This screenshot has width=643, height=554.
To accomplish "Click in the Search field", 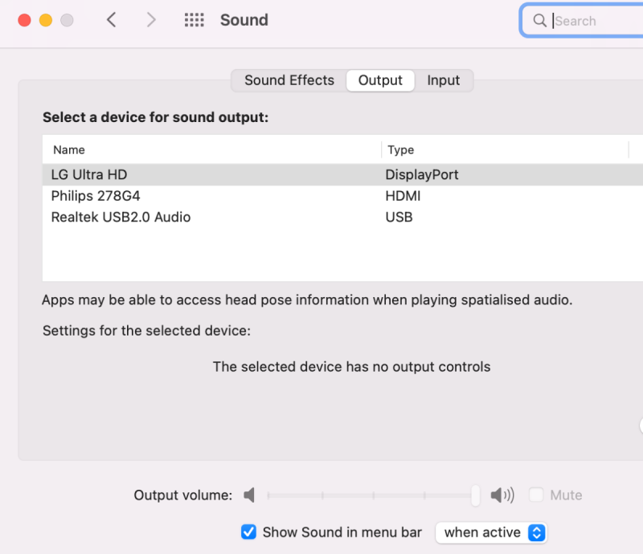I will click(x=595, y=21).
